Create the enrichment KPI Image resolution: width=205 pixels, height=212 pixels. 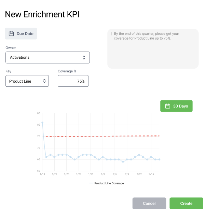[x=186, y=203]
